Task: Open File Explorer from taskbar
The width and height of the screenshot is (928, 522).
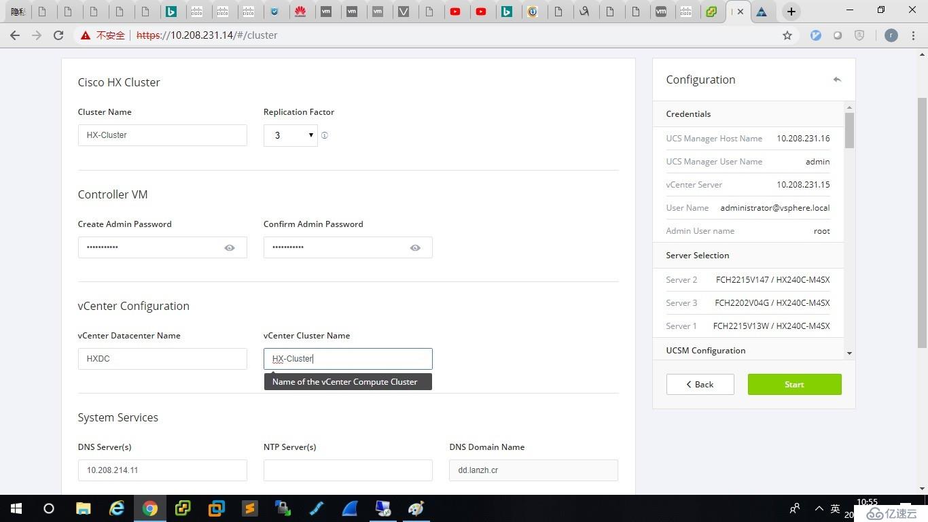Action: 83,508
